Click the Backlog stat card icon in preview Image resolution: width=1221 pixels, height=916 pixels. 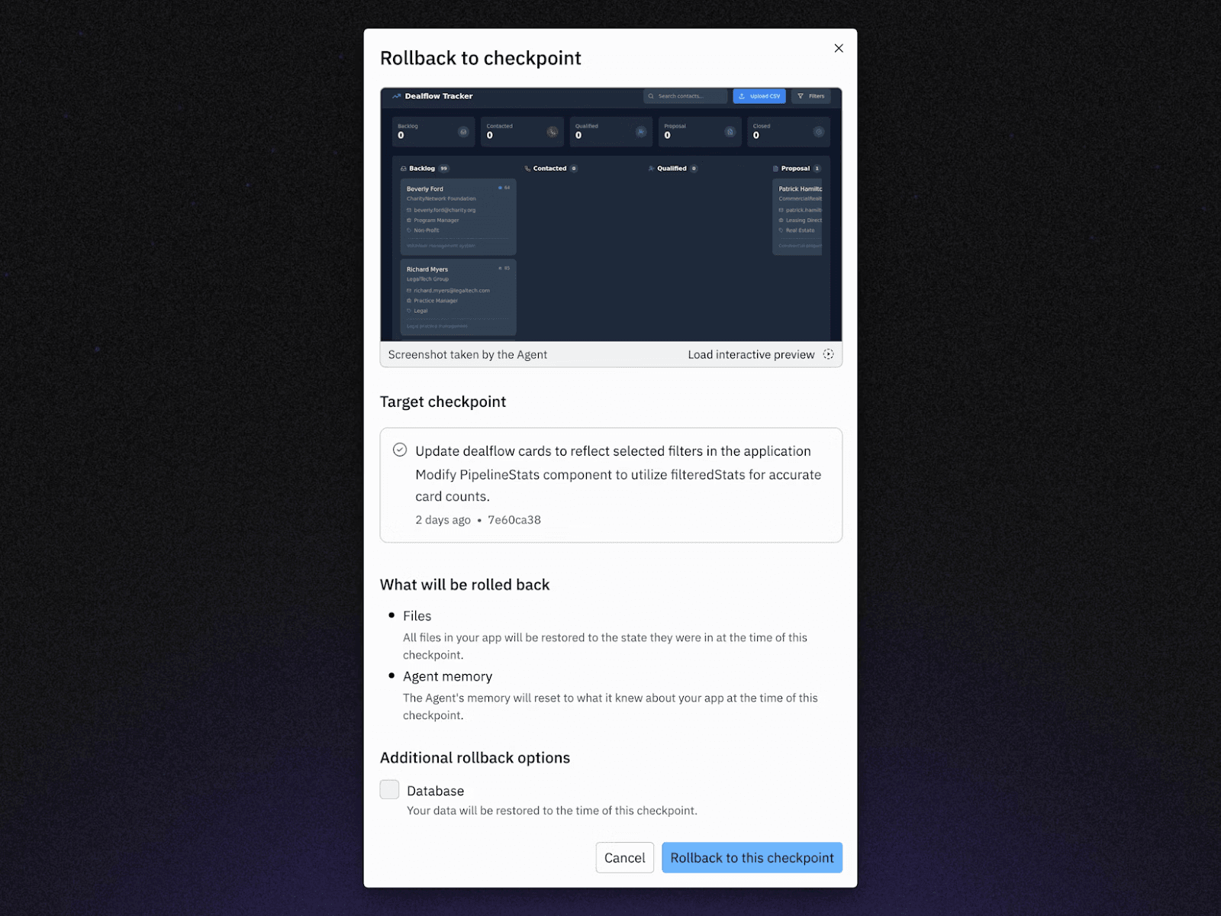[463, 132]
